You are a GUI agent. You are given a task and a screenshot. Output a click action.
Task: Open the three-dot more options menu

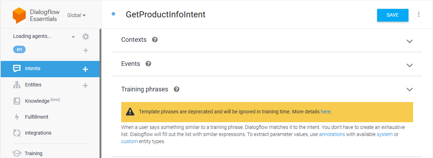(x=419, y=15)
